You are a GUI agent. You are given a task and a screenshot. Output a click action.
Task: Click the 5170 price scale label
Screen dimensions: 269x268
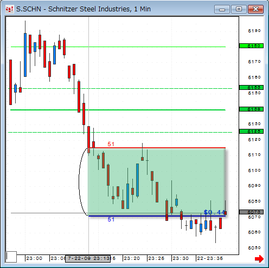254,62
